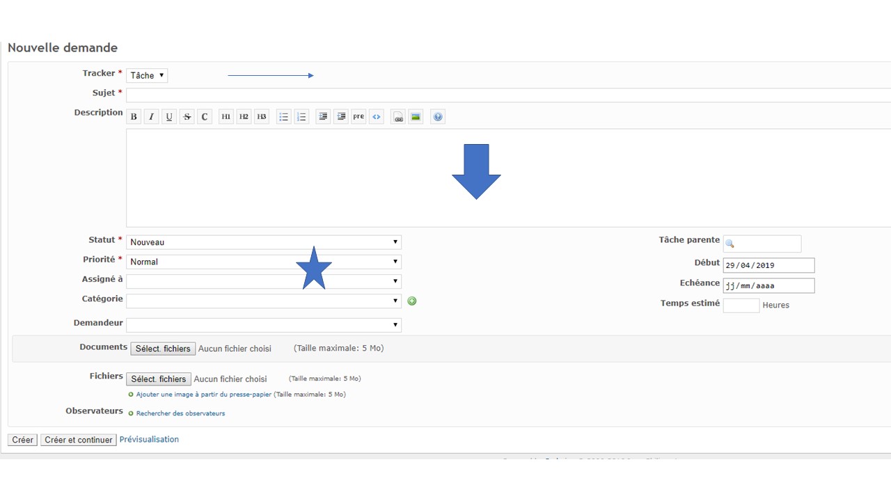Image resolution: width=891 pixels, height=501 pixels.
Task: Insert a numbered list
Action: [301, 117]
